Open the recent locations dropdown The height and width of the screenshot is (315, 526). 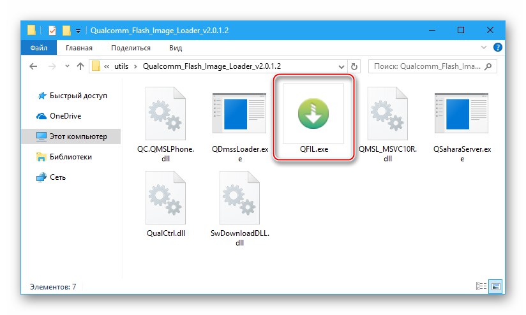68,66
